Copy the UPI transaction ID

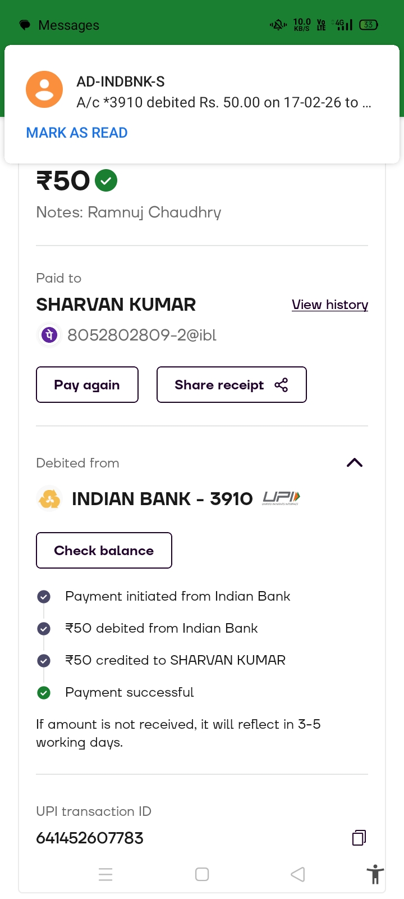[x=359, y=838]
